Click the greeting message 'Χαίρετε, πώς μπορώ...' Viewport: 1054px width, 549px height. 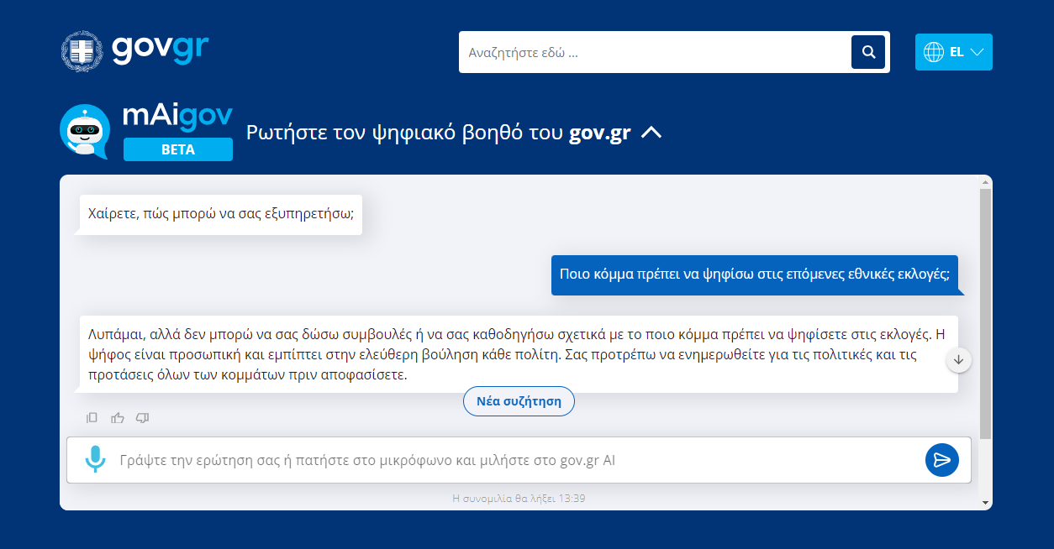[221, 215]
